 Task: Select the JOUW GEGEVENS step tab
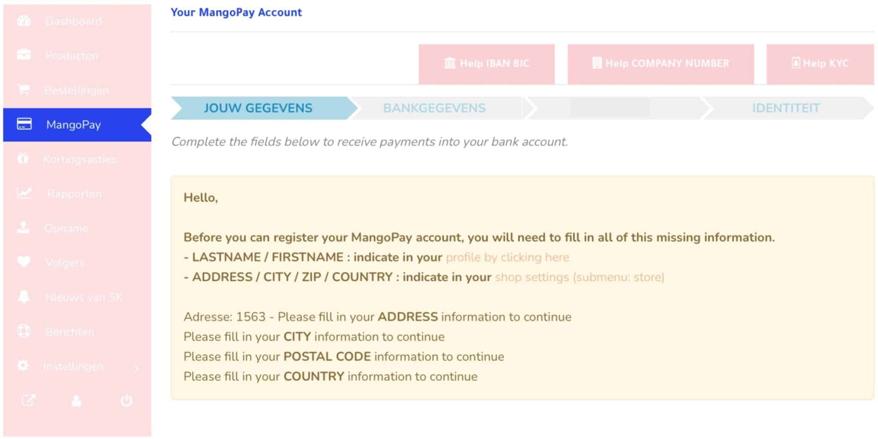click(258, 108)
